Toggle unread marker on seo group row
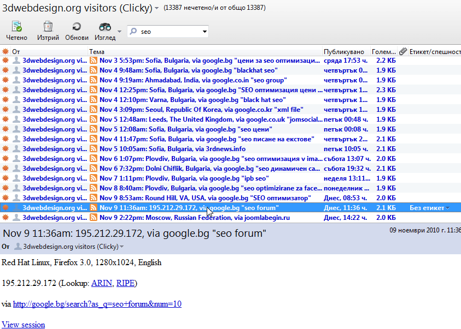The image size is (461, 329). pos(5,80)
